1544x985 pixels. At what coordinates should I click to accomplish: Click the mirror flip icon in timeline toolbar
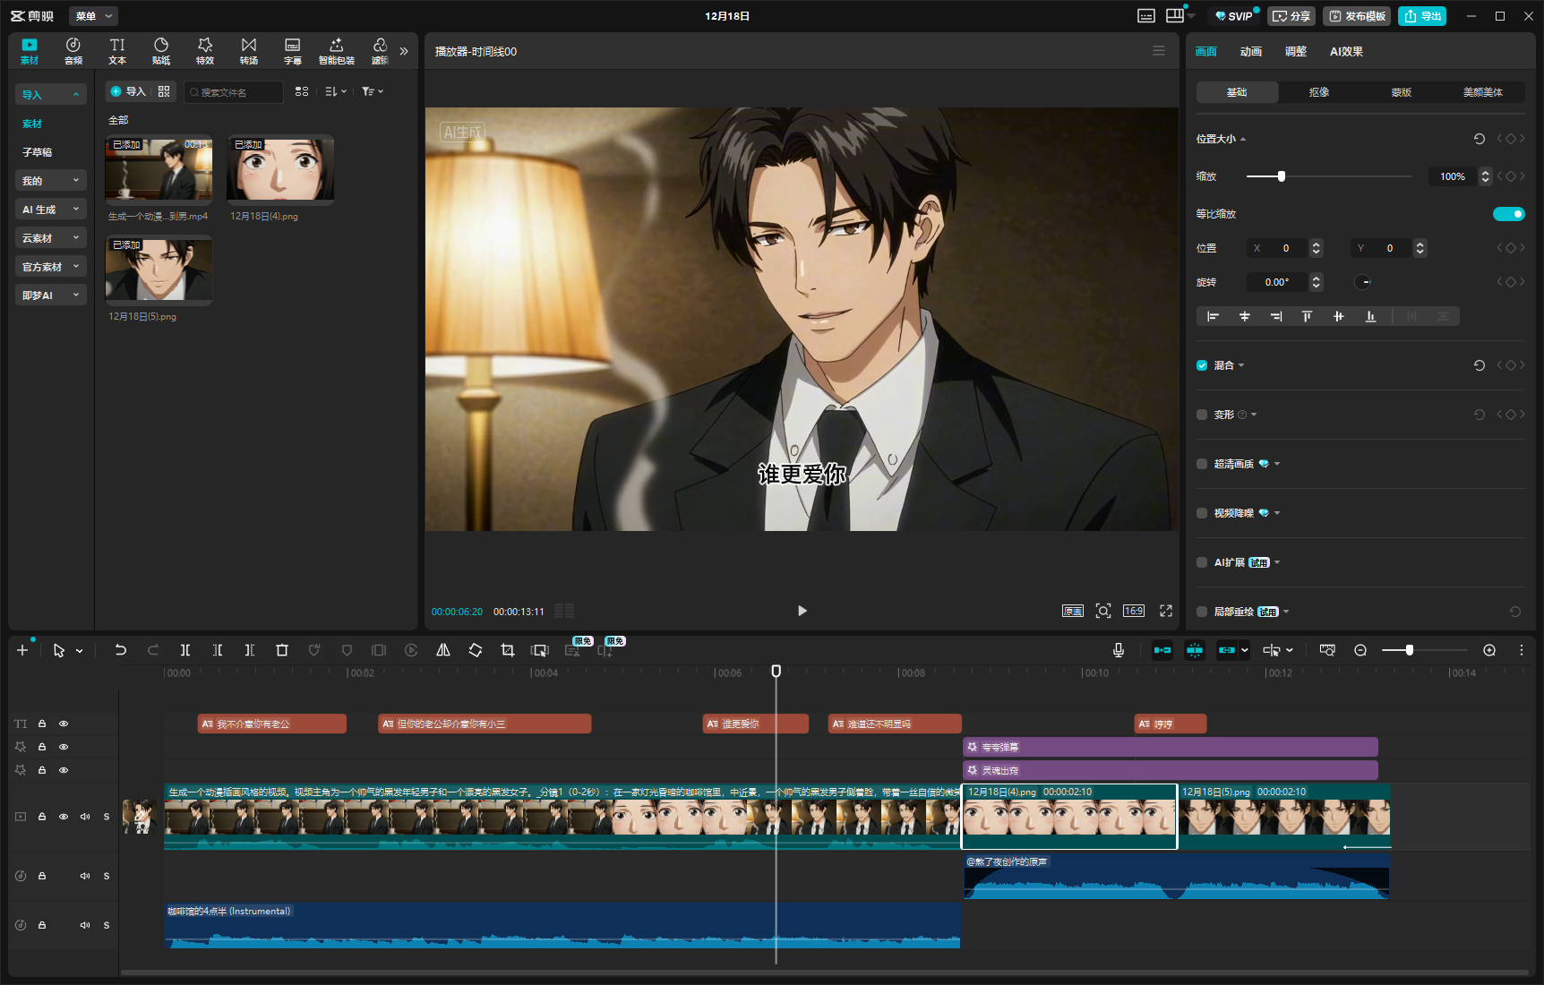tap(443, 650)
